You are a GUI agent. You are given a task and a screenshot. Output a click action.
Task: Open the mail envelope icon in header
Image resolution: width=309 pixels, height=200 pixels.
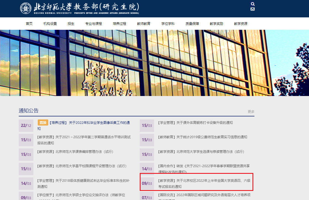click(x=253, y=9)
